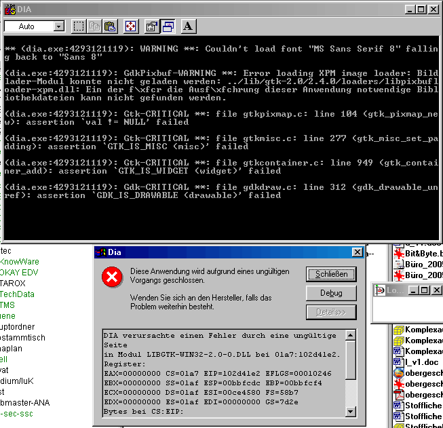
Task: Select the 'l_v1.doc' Word file
Action: pyautogui.click(x=421, y=362)
